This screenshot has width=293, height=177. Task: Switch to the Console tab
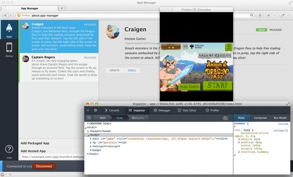click(x=112, y=110)
